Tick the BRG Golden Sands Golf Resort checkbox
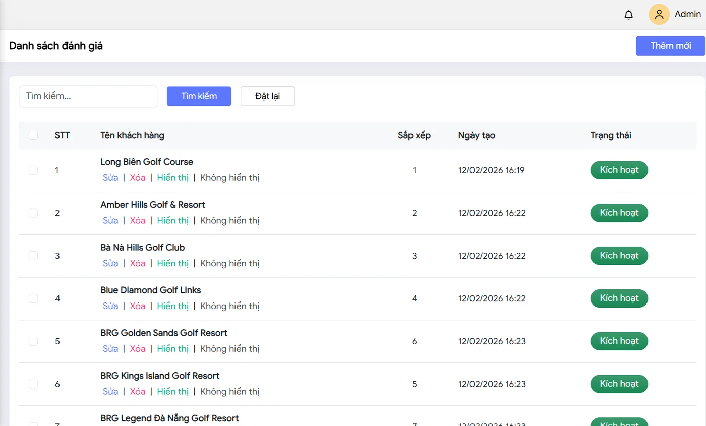This screenshot has width=706, height=426. coord(33,341)
